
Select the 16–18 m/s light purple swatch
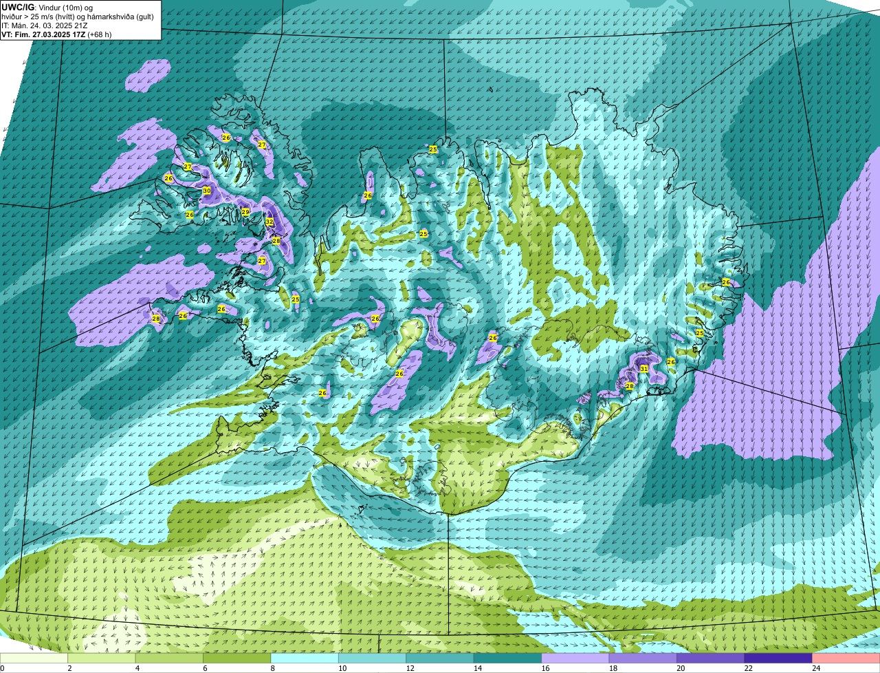(575, 659)
